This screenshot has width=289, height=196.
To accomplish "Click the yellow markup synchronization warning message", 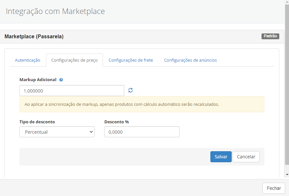I will (x=142, y=104).
